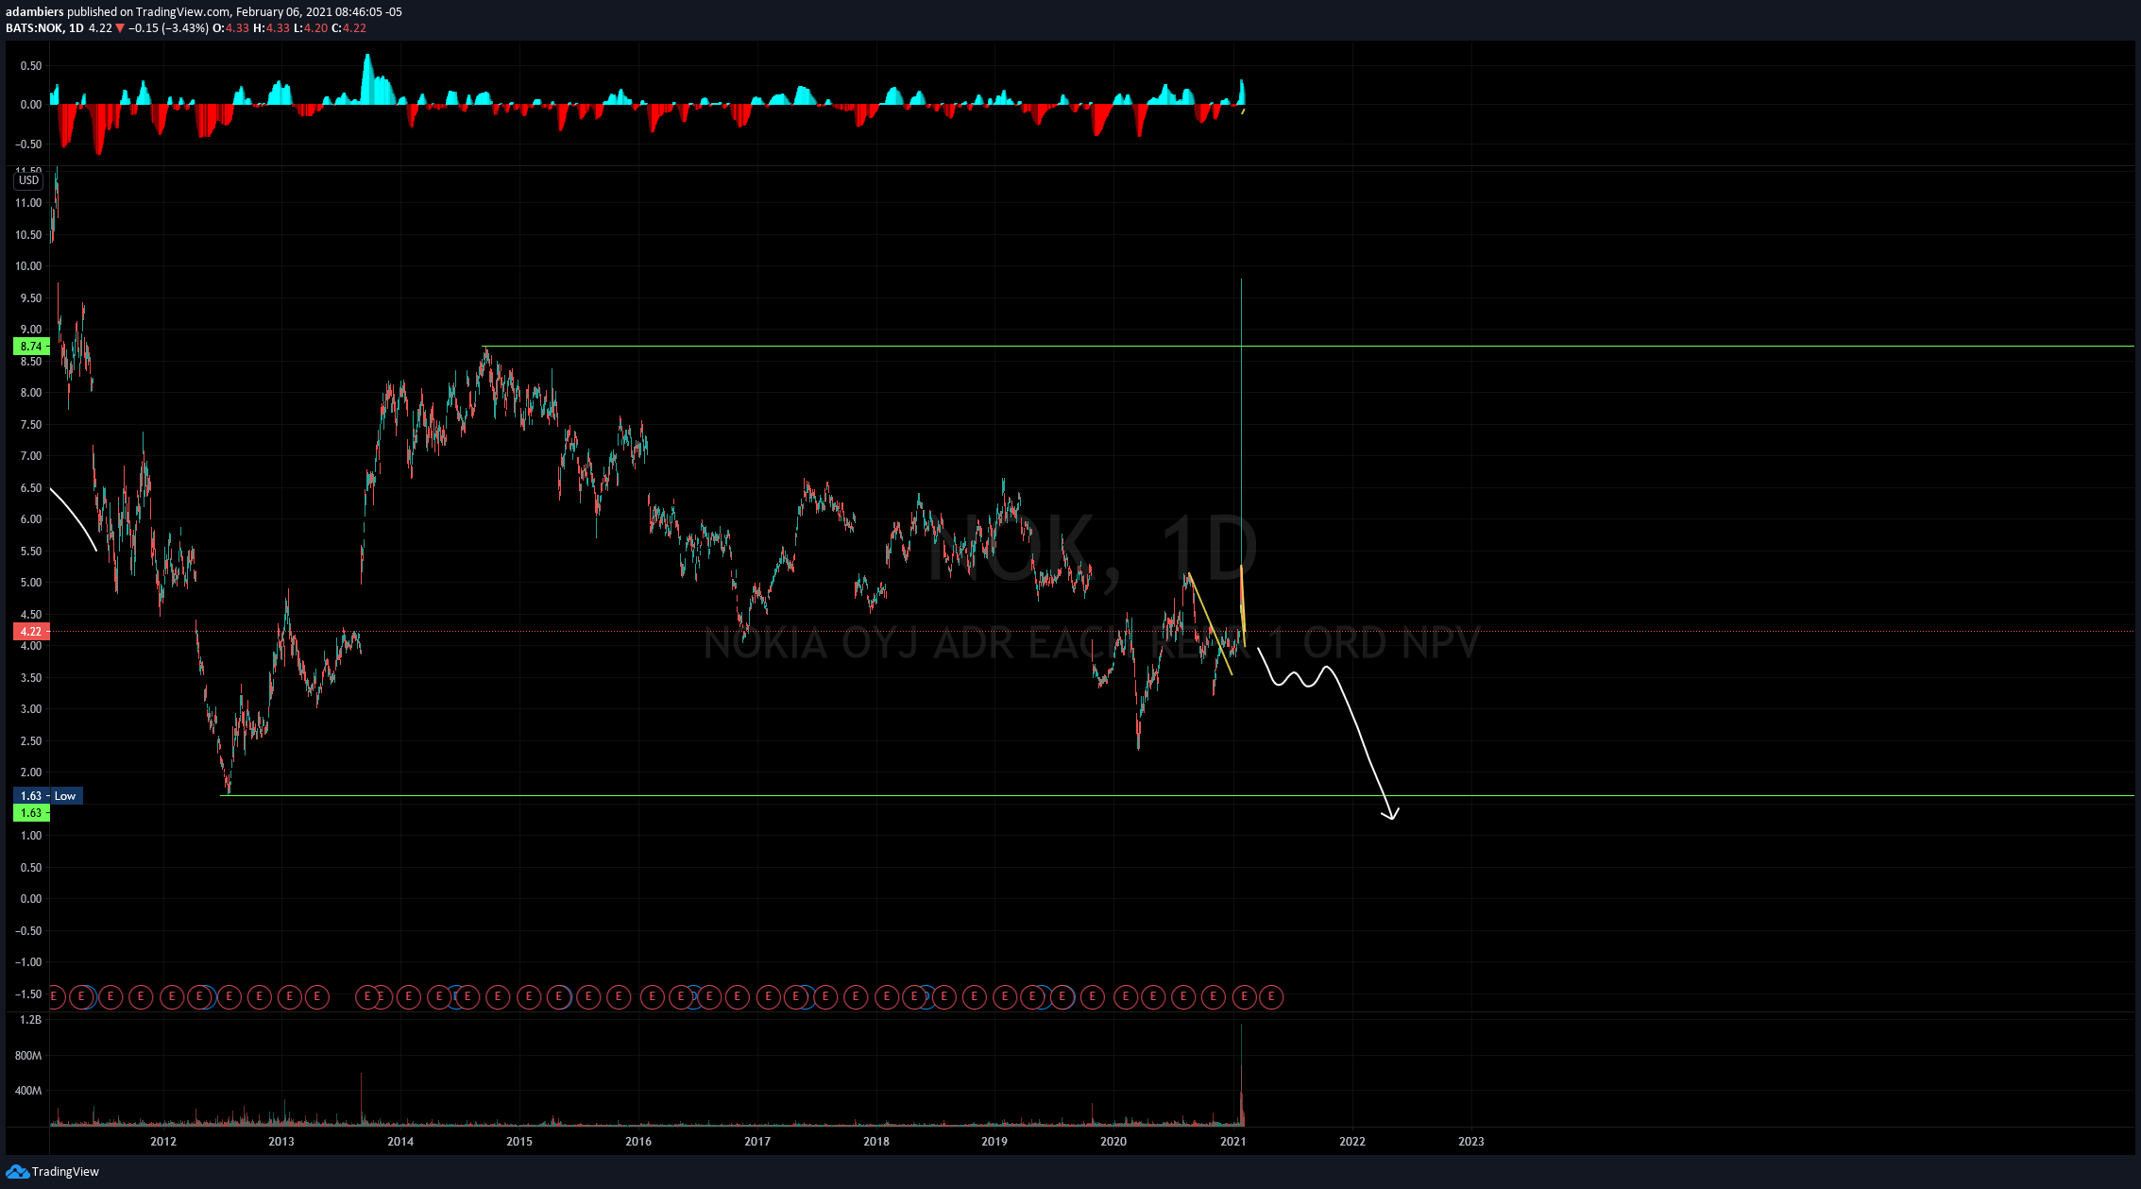Click the 2023 year label on the time axis
Screen dimensions: 2141x1189
[1471, 1141]
